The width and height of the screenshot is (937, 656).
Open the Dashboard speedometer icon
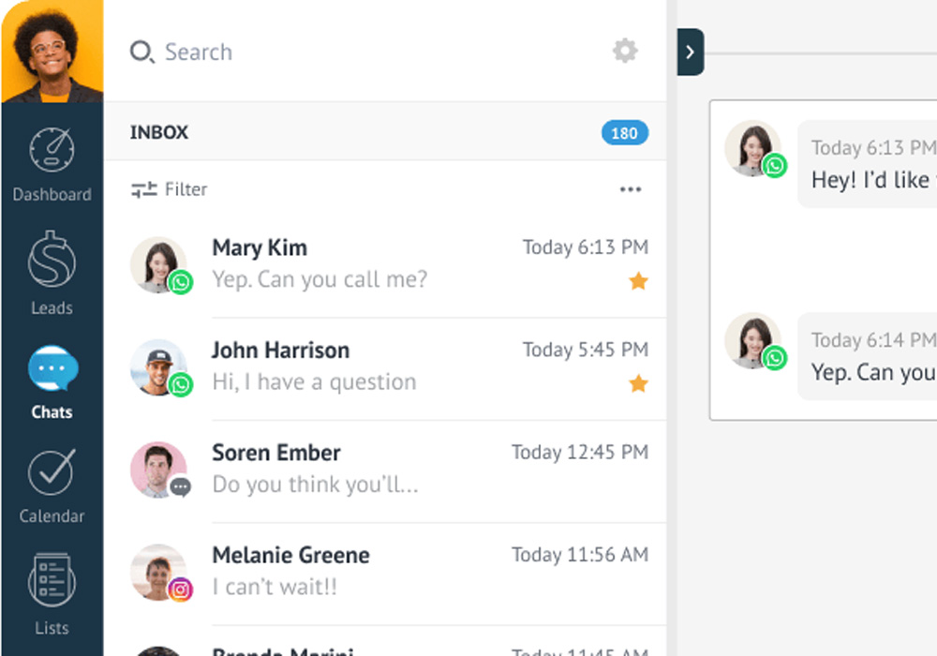click(52, 150)
